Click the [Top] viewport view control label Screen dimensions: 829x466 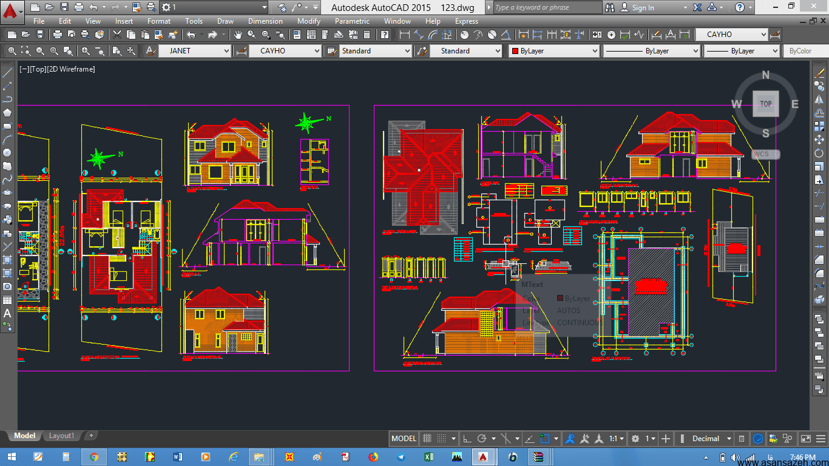(38, 69)
